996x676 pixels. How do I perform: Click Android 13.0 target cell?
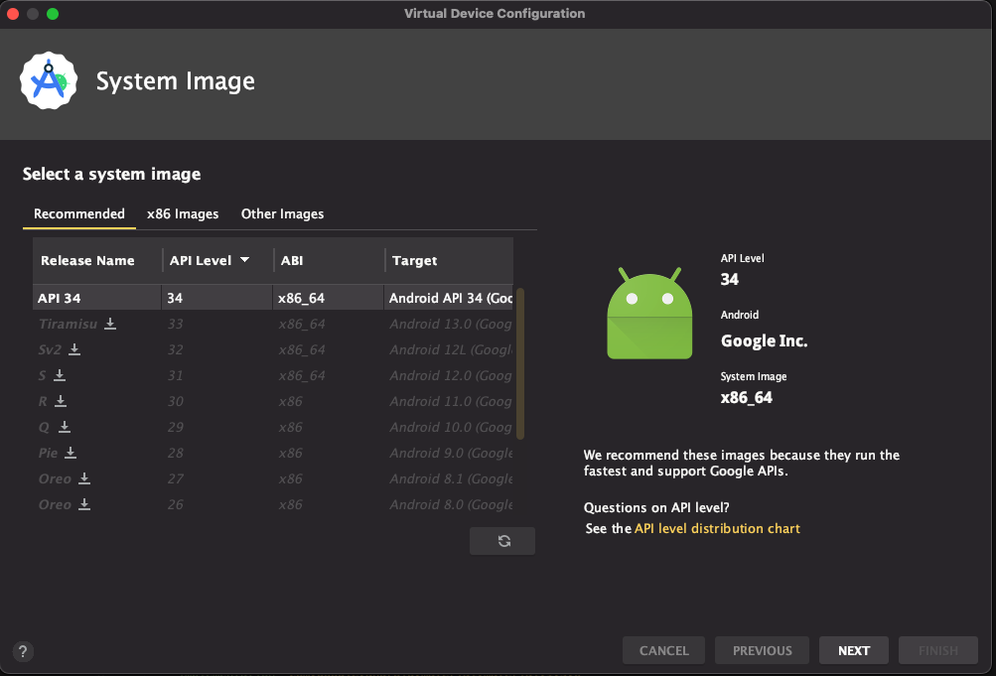click(451, 324)
